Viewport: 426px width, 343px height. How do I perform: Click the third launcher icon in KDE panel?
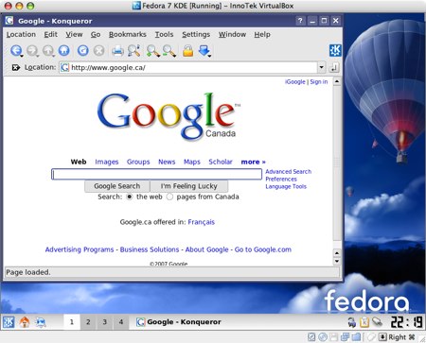coord(41,322)
